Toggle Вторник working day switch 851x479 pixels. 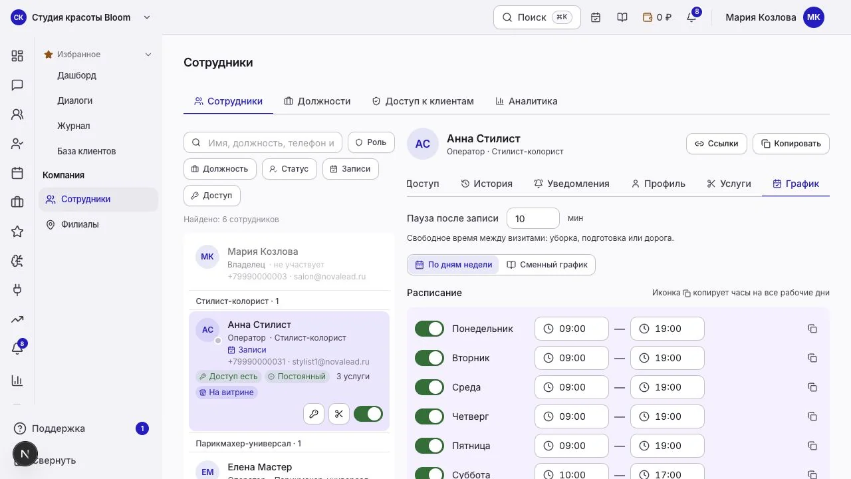(x=429, y=358)
